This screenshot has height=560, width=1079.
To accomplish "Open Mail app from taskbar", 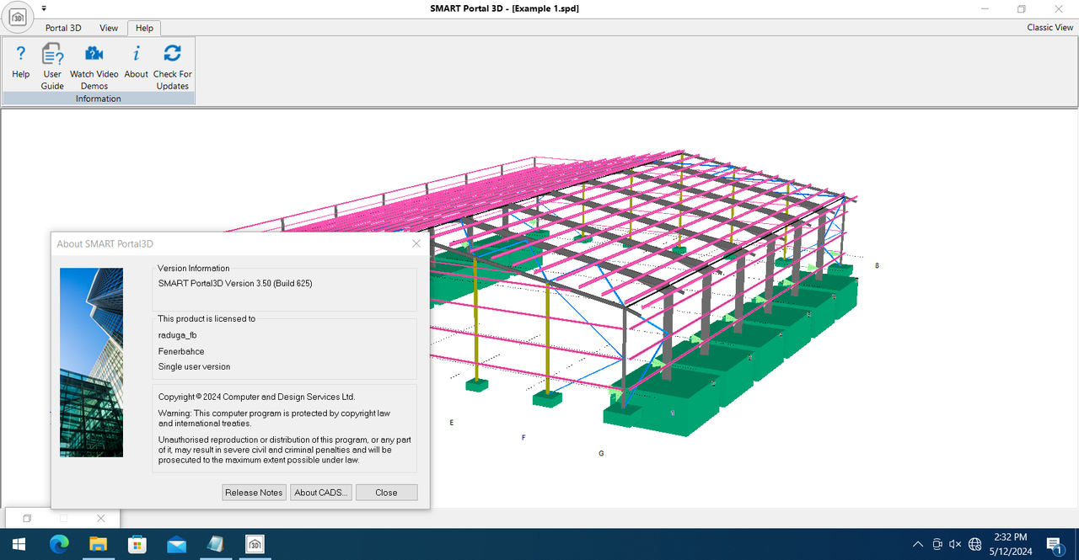I will [x=176, y=544].
